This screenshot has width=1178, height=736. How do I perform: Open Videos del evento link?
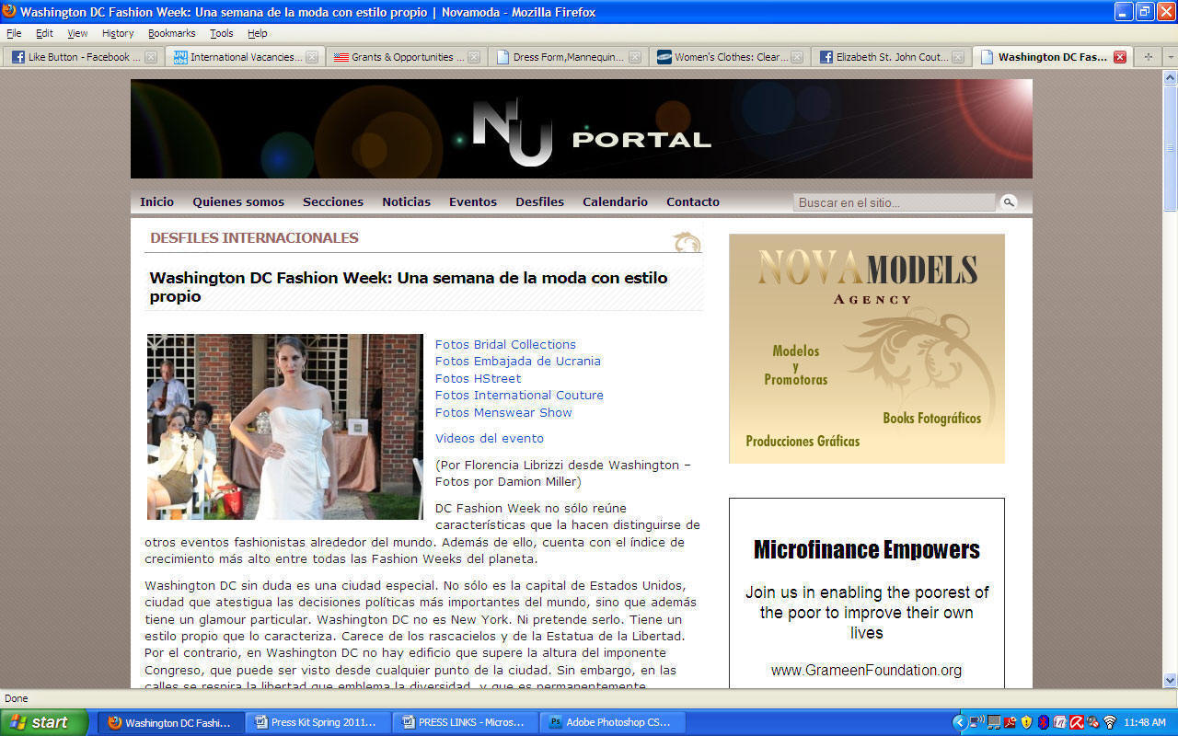tap(490, 438)
